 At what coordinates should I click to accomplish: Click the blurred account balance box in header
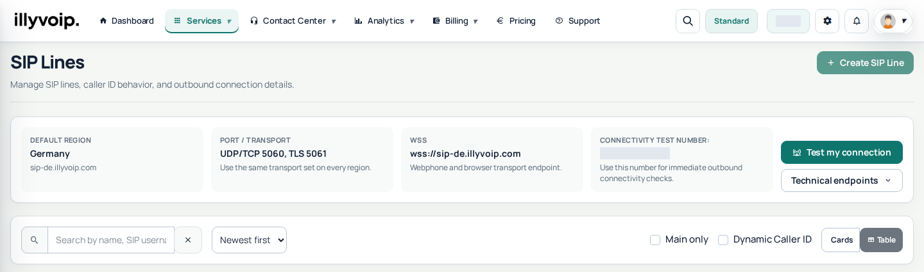pyautogui.click(x=788, y=21)
